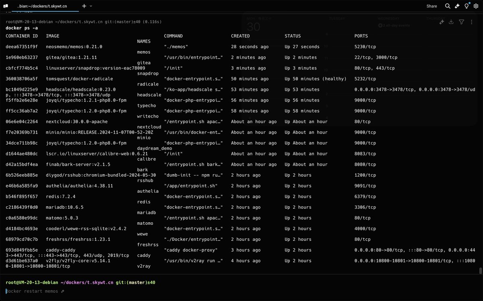Click the Share button
The width and height of the screenshot is (483, 301).
431,6
